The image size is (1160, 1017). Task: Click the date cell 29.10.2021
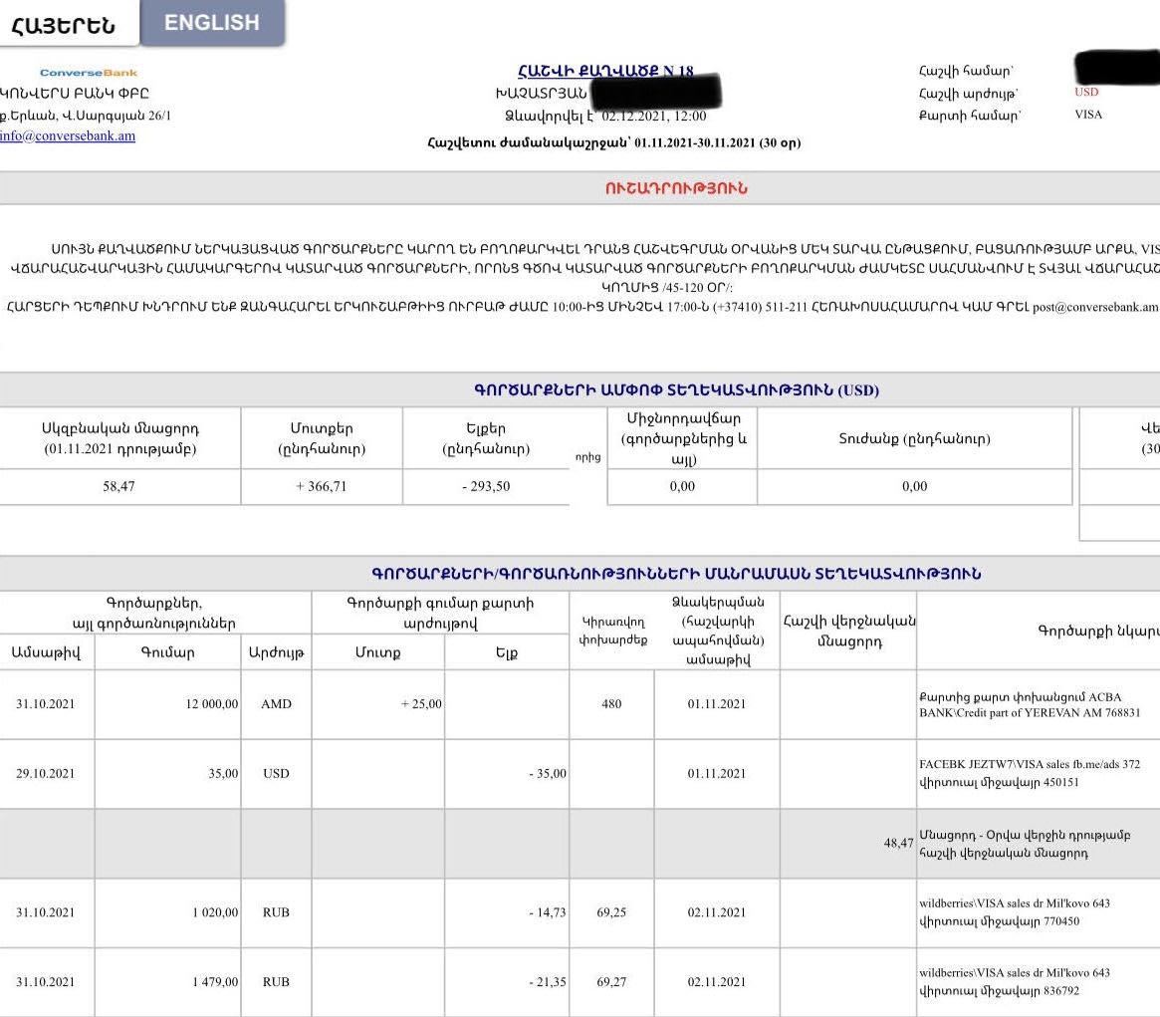click(x=46, y=774)
